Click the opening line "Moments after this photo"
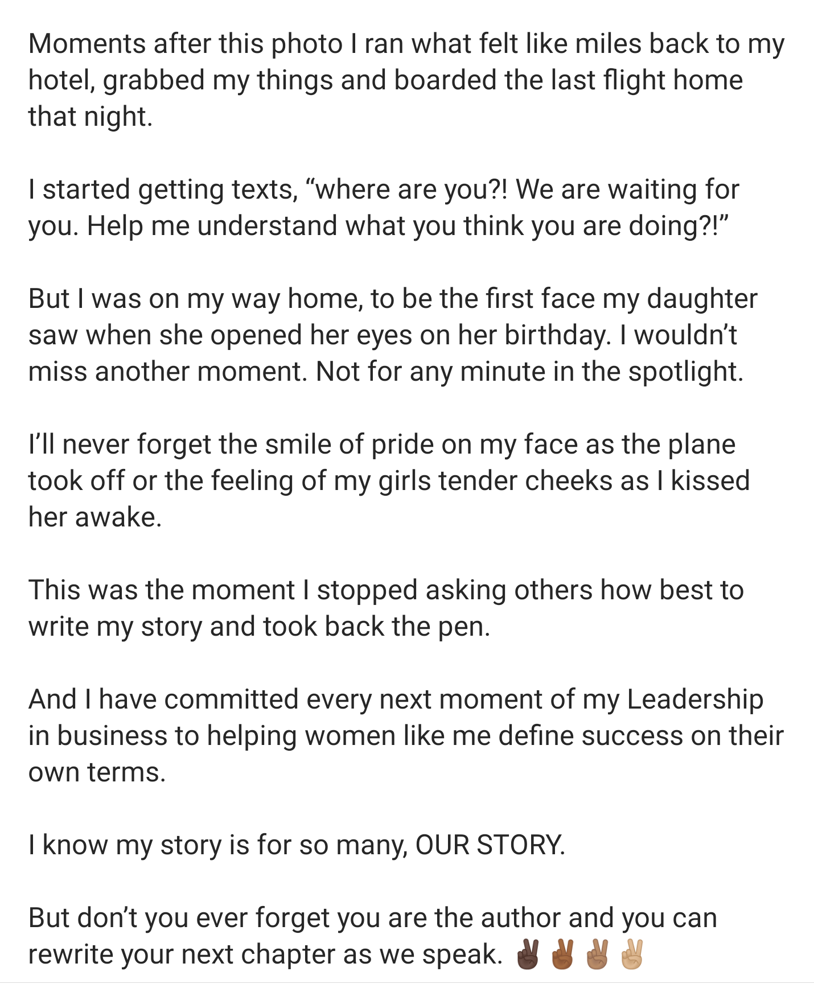The height and width of the screenshot is (988, 814). coord(186,43)
